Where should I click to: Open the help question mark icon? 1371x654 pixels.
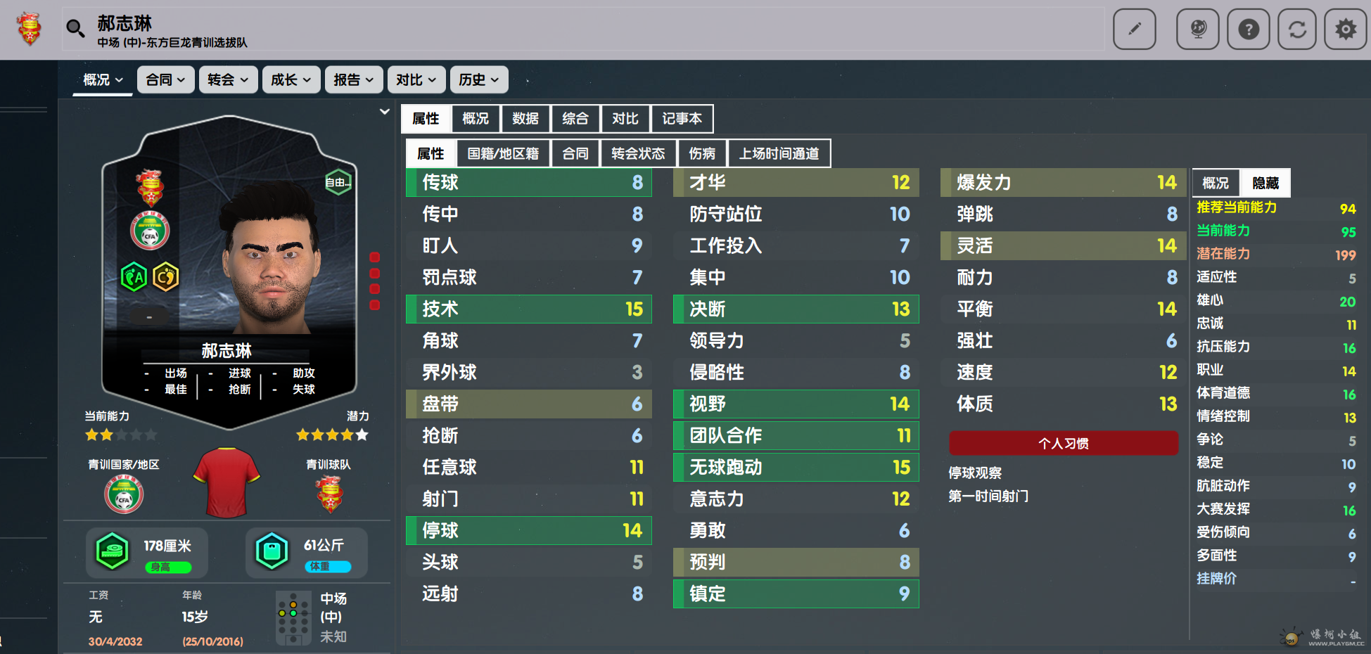1248,30
